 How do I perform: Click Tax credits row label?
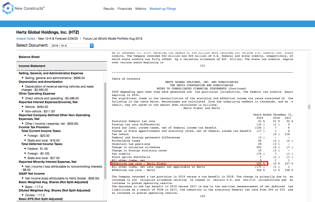(121, 154)
